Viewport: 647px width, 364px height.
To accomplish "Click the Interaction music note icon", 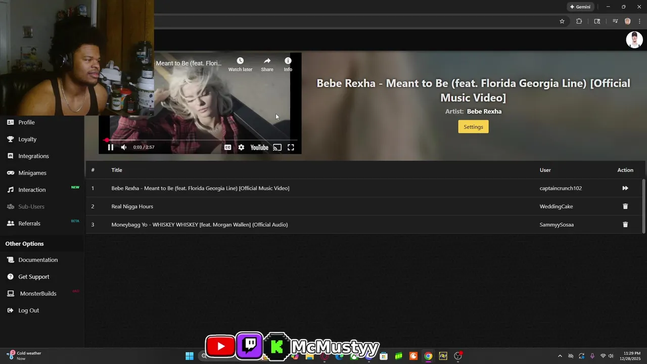I will pos(10,190).
